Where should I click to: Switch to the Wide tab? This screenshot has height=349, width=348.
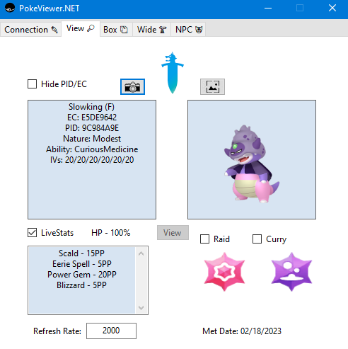click(151, 30)
